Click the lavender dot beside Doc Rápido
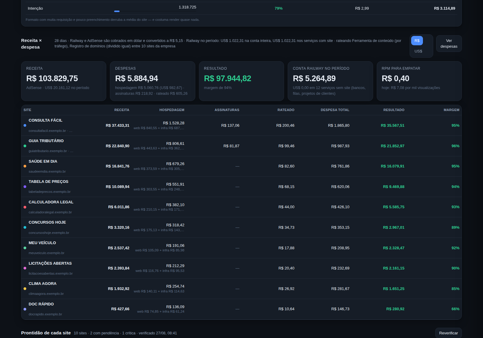483x338 pixels. [25, 309]
